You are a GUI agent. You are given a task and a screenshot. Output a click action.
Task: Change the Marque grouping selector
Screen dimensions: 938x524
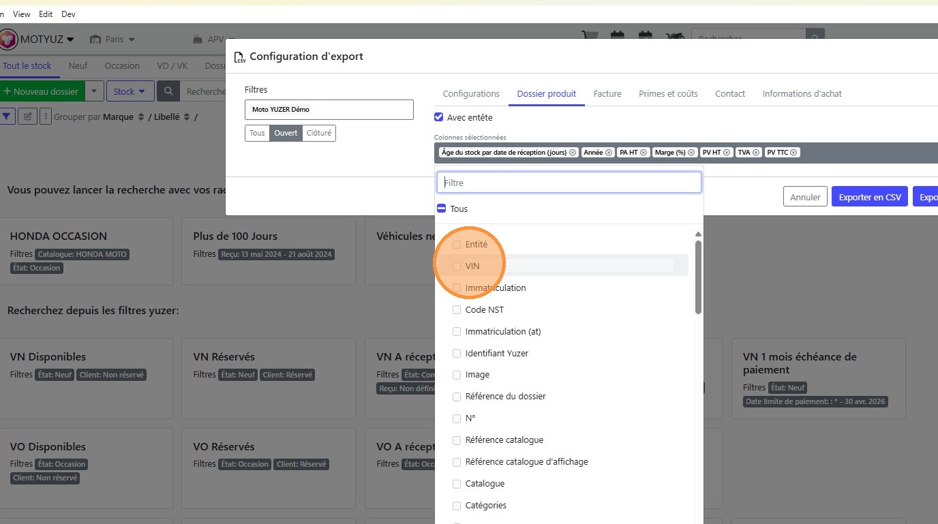[x=124, y=117]
